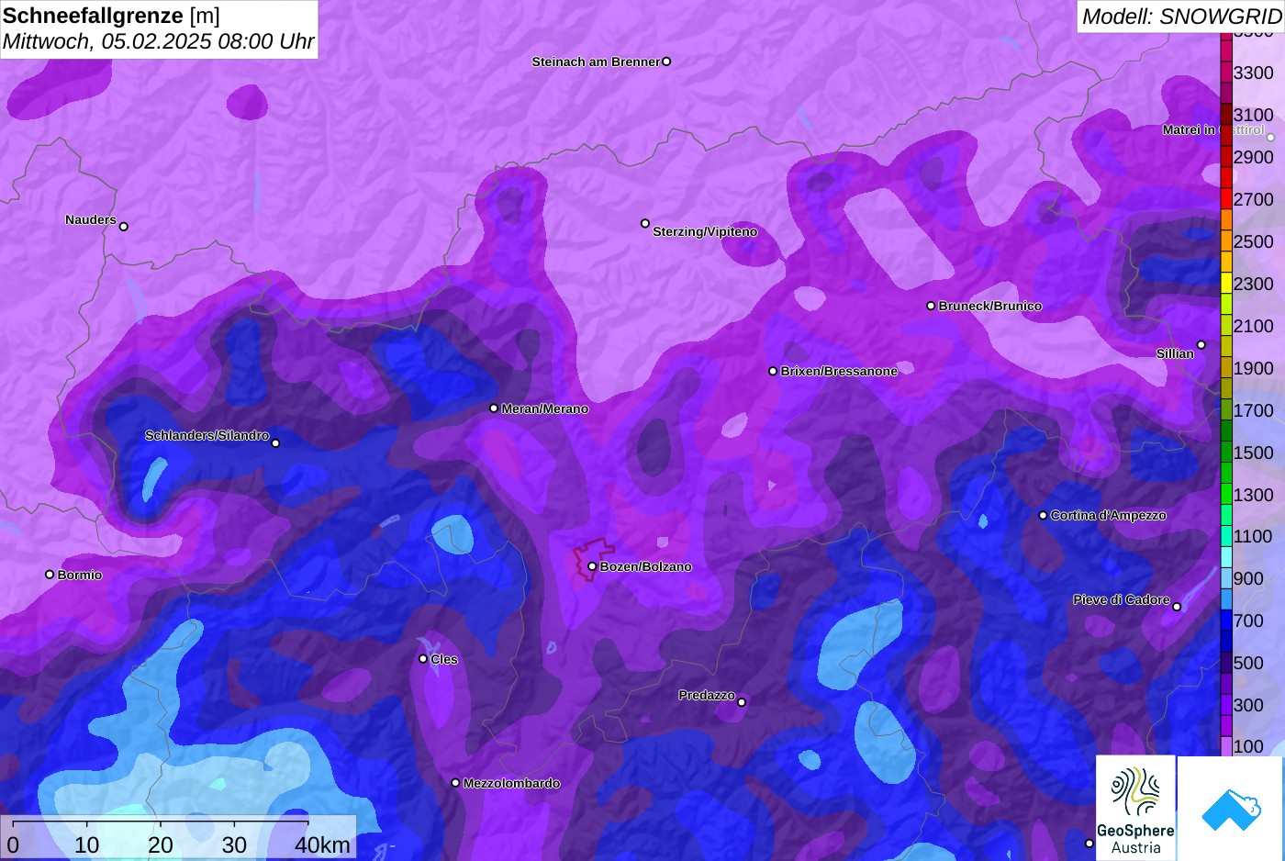Click the yellow 2300 legend swatch
The height and width of the screenshot is (861, 1285).
[1226, 284]
